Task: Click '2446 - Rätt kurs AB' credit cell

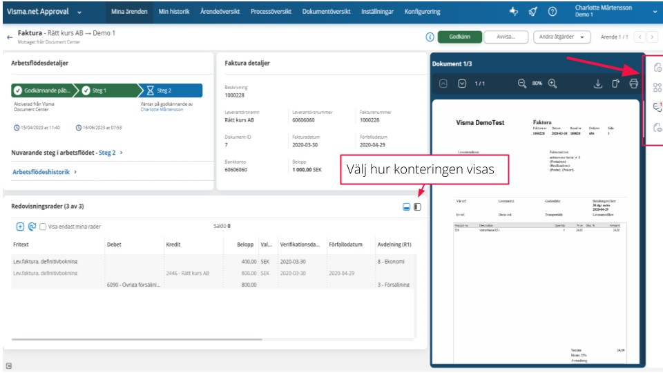Action: [x=188, y=274]
